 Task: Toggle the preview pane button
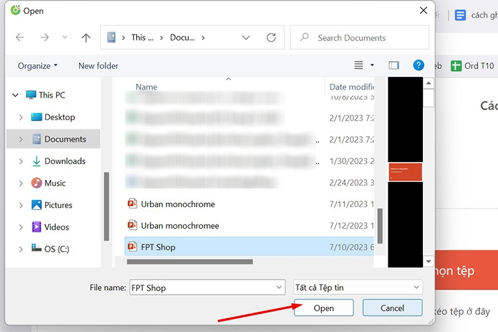click(x=394, y=66)
